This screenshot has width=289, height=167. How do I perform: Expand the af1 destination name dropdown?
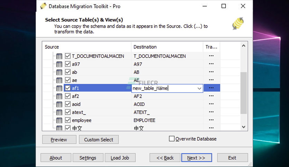(x=199, y=88)
